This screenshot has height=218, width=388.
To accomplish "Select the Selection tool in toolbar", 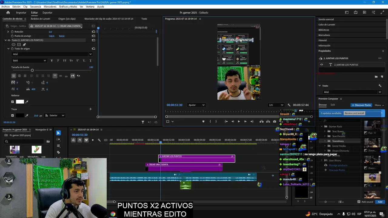I will click(59, 133).
